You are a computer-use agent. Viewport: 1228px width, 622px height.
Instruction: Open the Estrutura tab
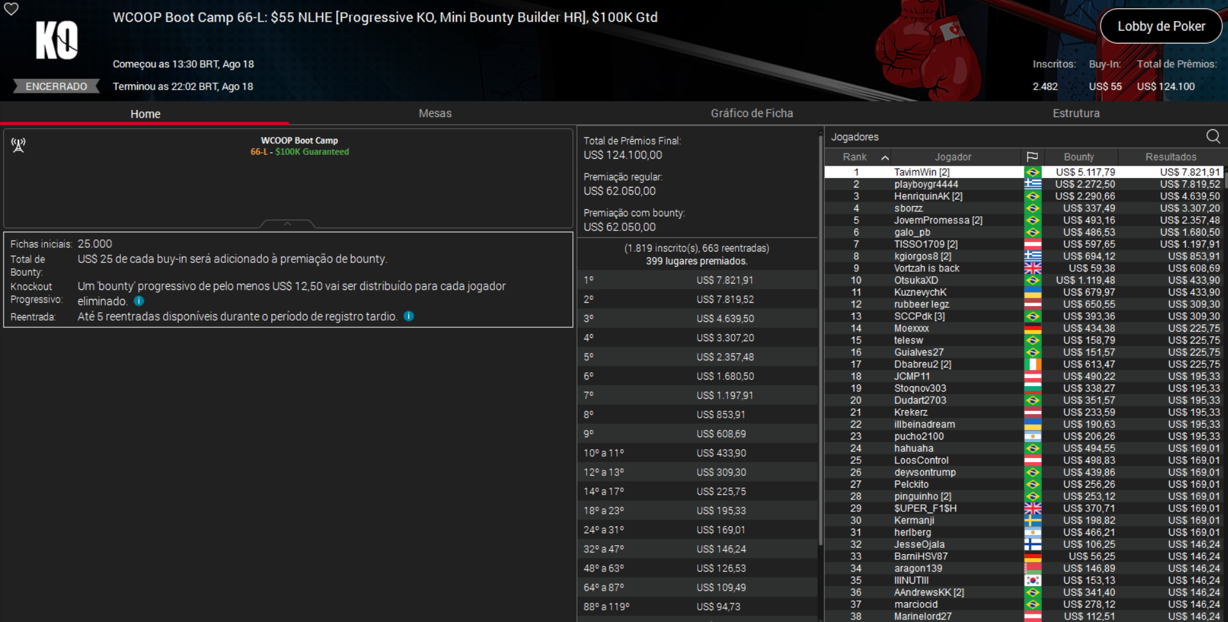coord(1076,113)
